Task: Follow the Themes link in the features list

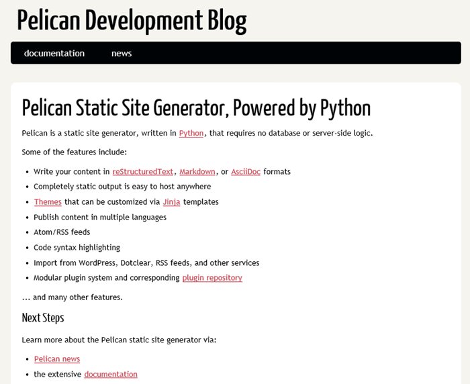Action: (48, 202)
